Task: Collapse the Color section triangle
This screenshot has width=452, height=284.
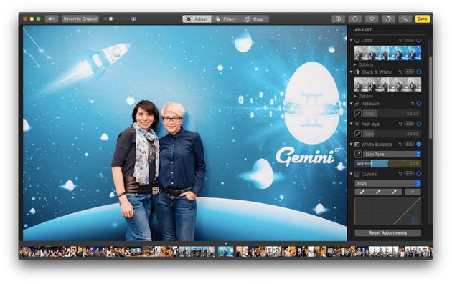Action: pyautogui.click(x=352, y=41)
